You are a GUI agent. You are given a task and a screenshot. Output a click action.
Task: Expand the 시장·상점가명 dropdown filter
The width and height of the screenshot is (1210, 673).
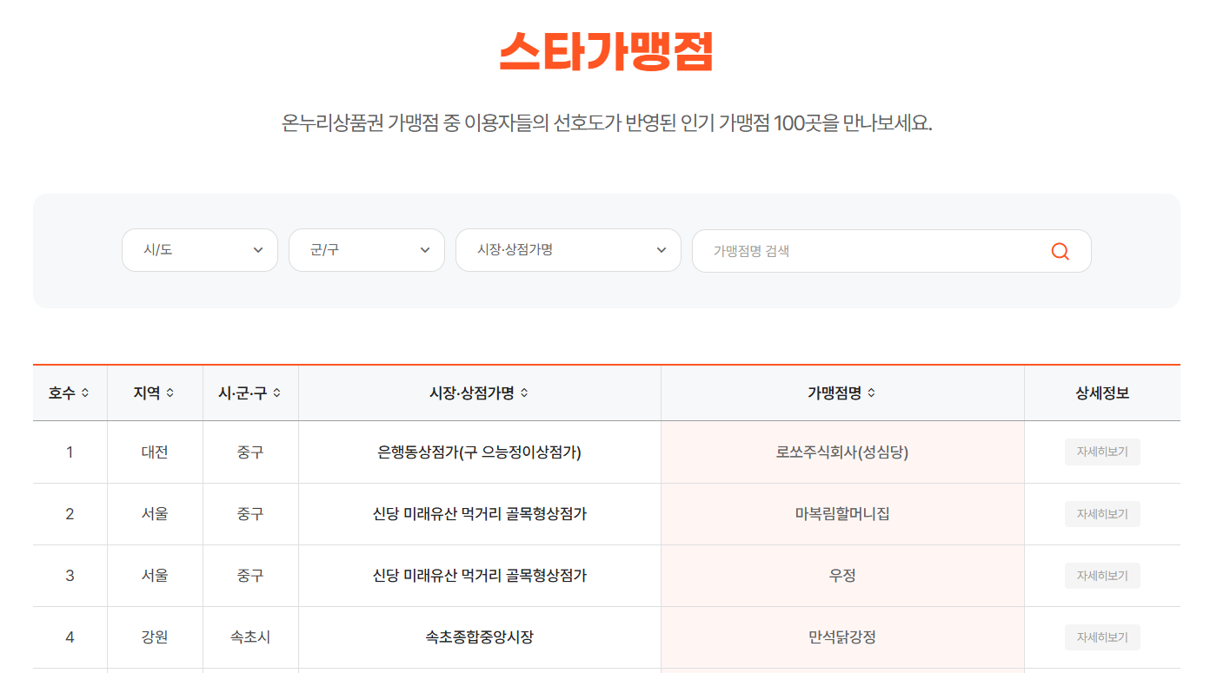[568, 250]
